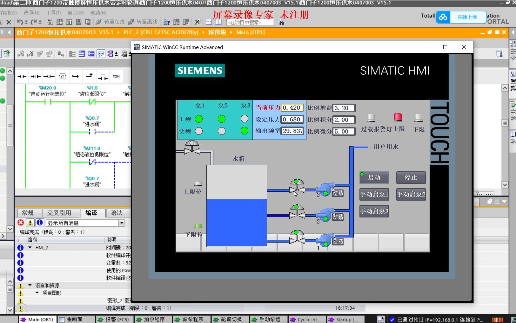Click pump 1 变频 indicator light
Screen dimensions: 516x323
click(199, 131)
